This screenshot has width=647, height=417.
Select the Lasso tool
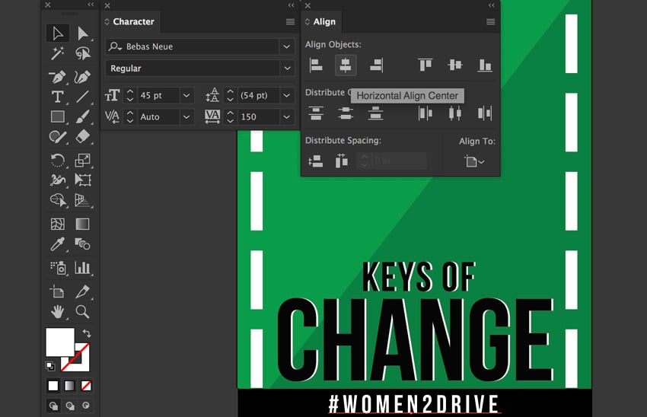pyautogui.click(x=82, y=53)
